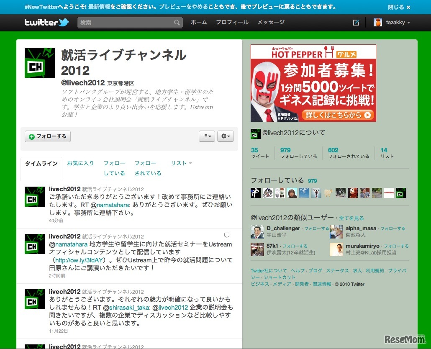The image size is (431, 349).
Task: Click the D_challenger user avatar
Action: [x=257, y=232]
